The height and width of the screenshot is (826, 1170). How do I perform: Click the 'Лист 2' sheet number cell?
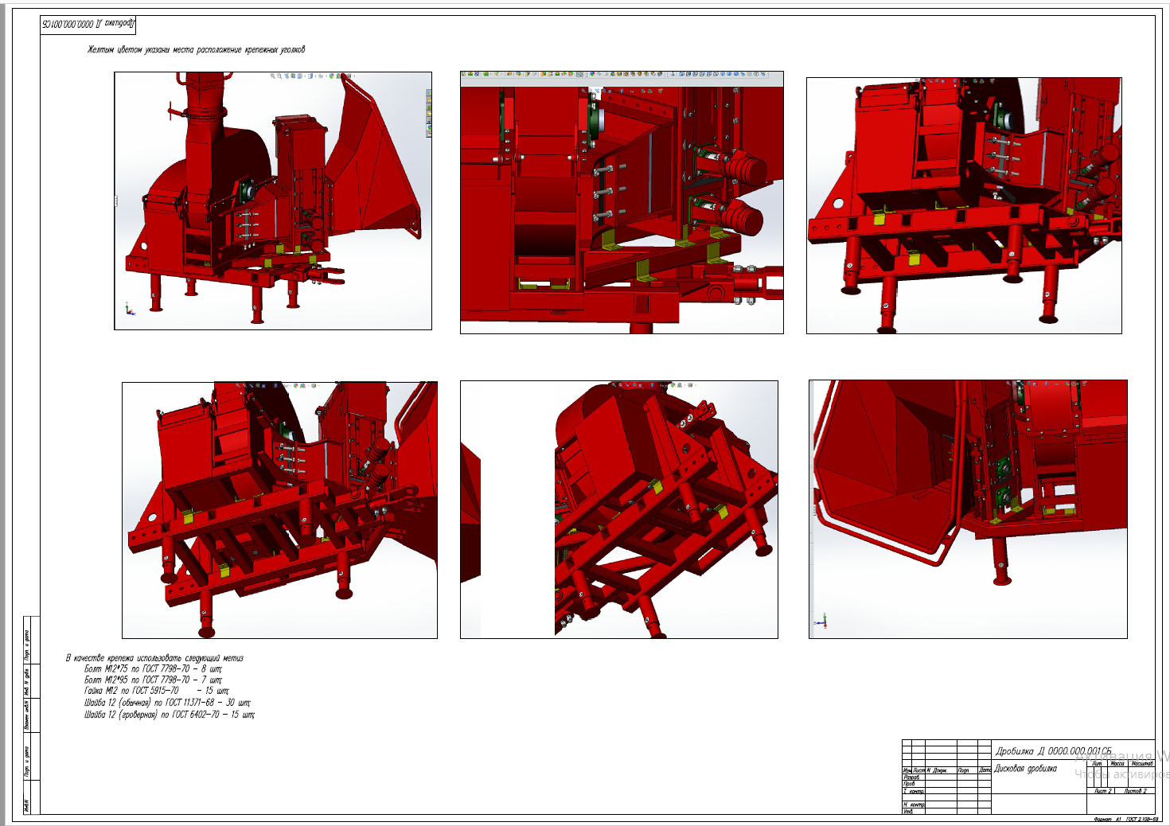click(x=1102, y=791)
